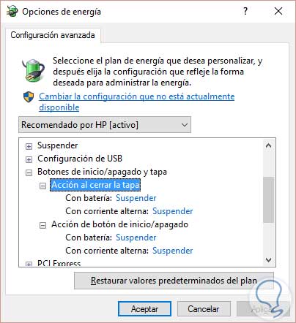296x323 pixels.
Task: Change power button Con corriente alterna value
Action: coord(173,251)
